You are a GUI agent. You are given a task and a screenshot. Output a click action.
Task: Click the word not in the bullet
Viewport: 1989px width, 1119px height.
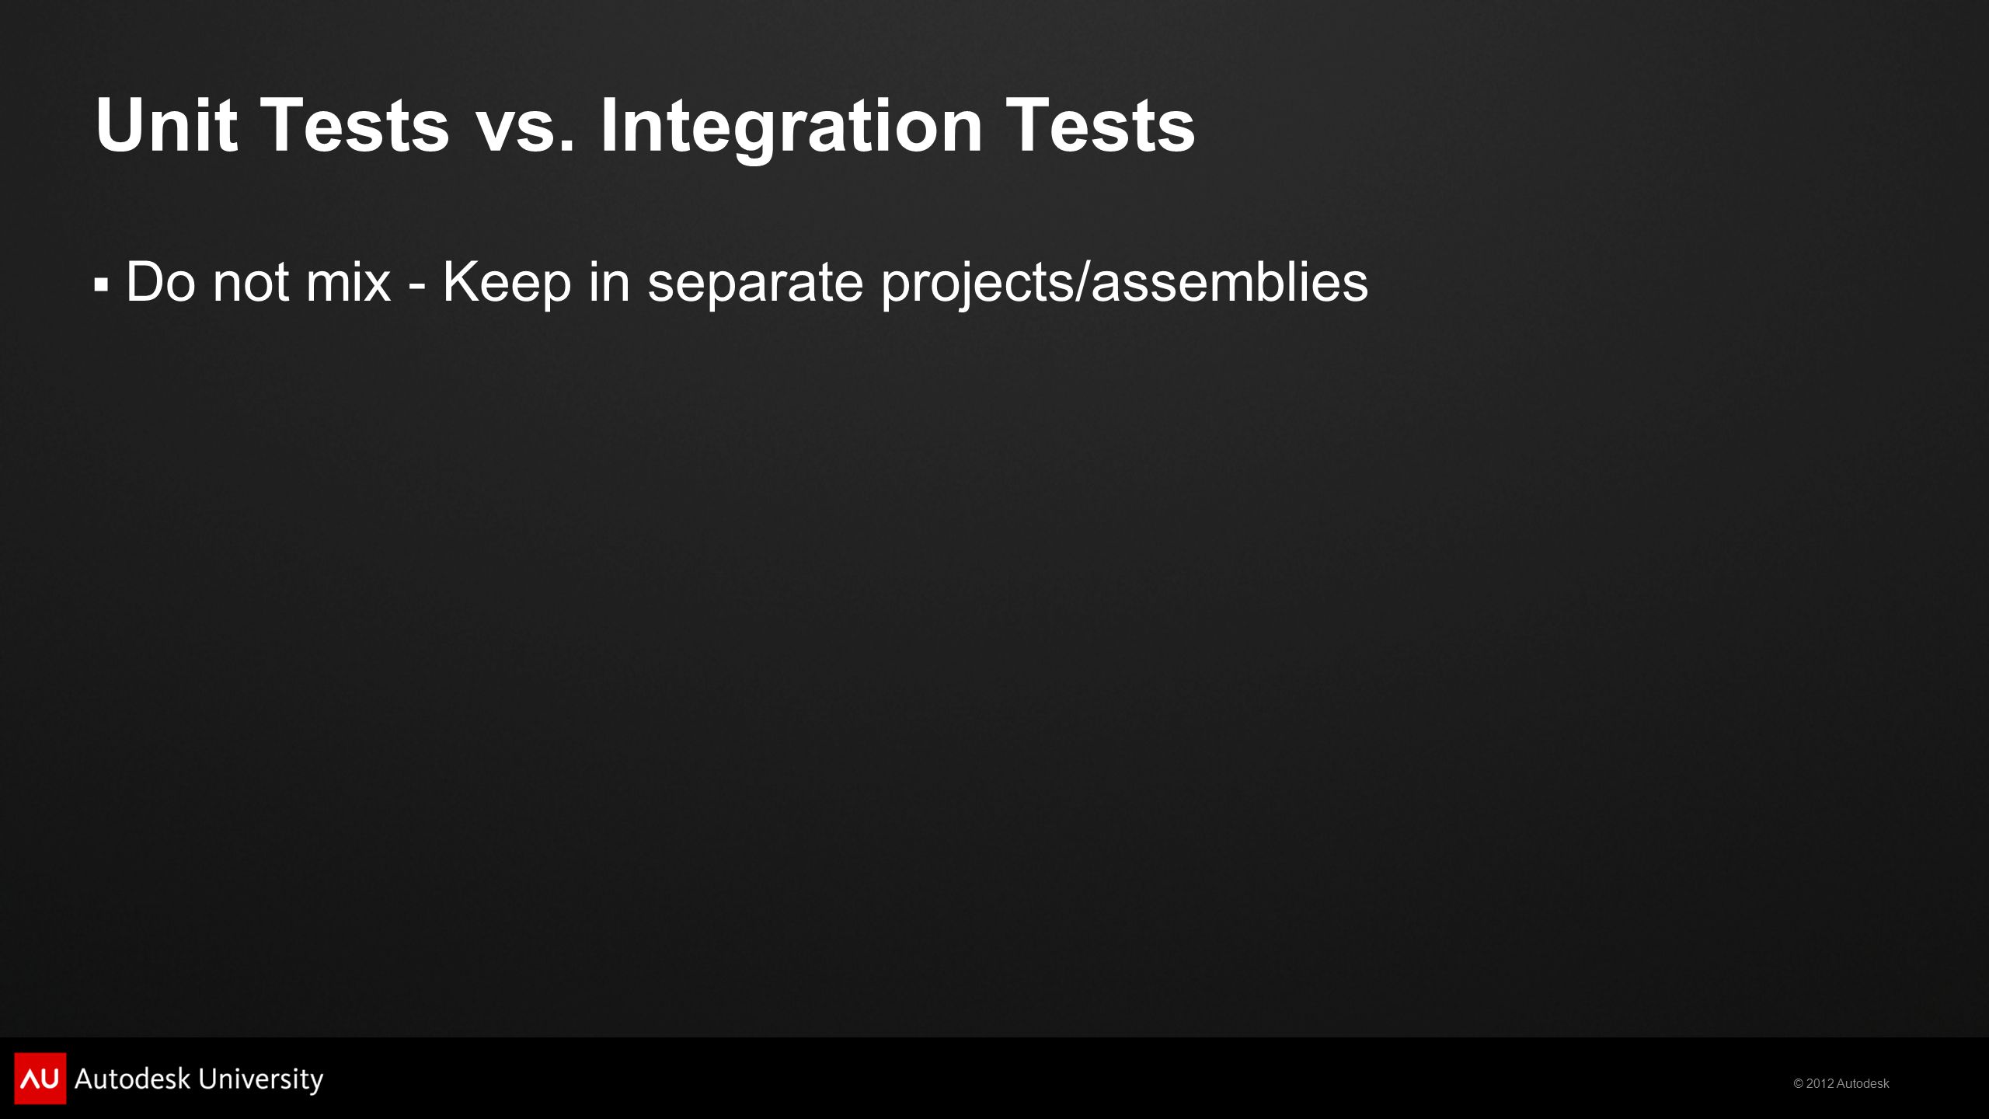(250, 283)
